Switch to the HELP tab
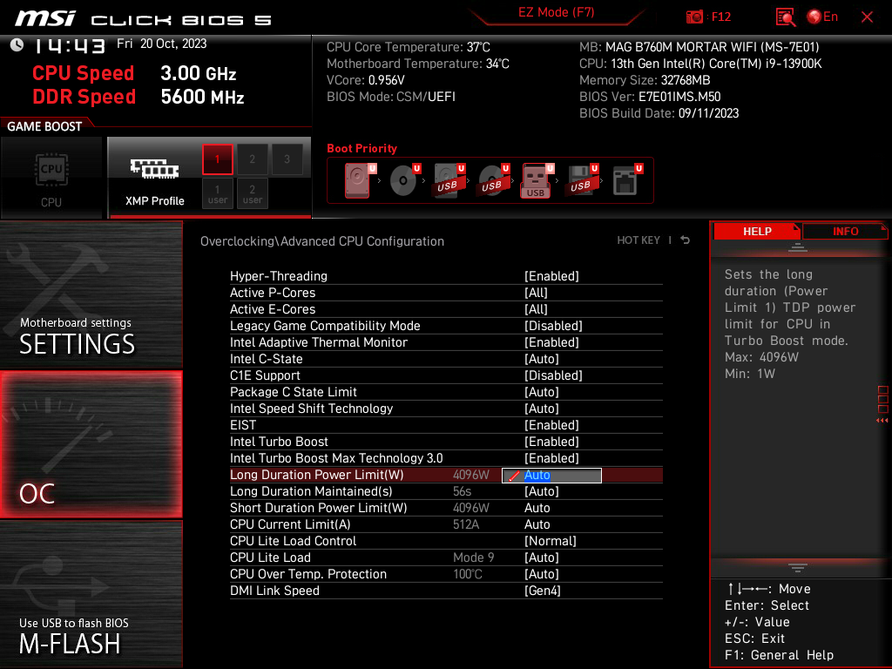Image resolution: width=892 pixels, height=669 pixels. (x=757, y=232)
